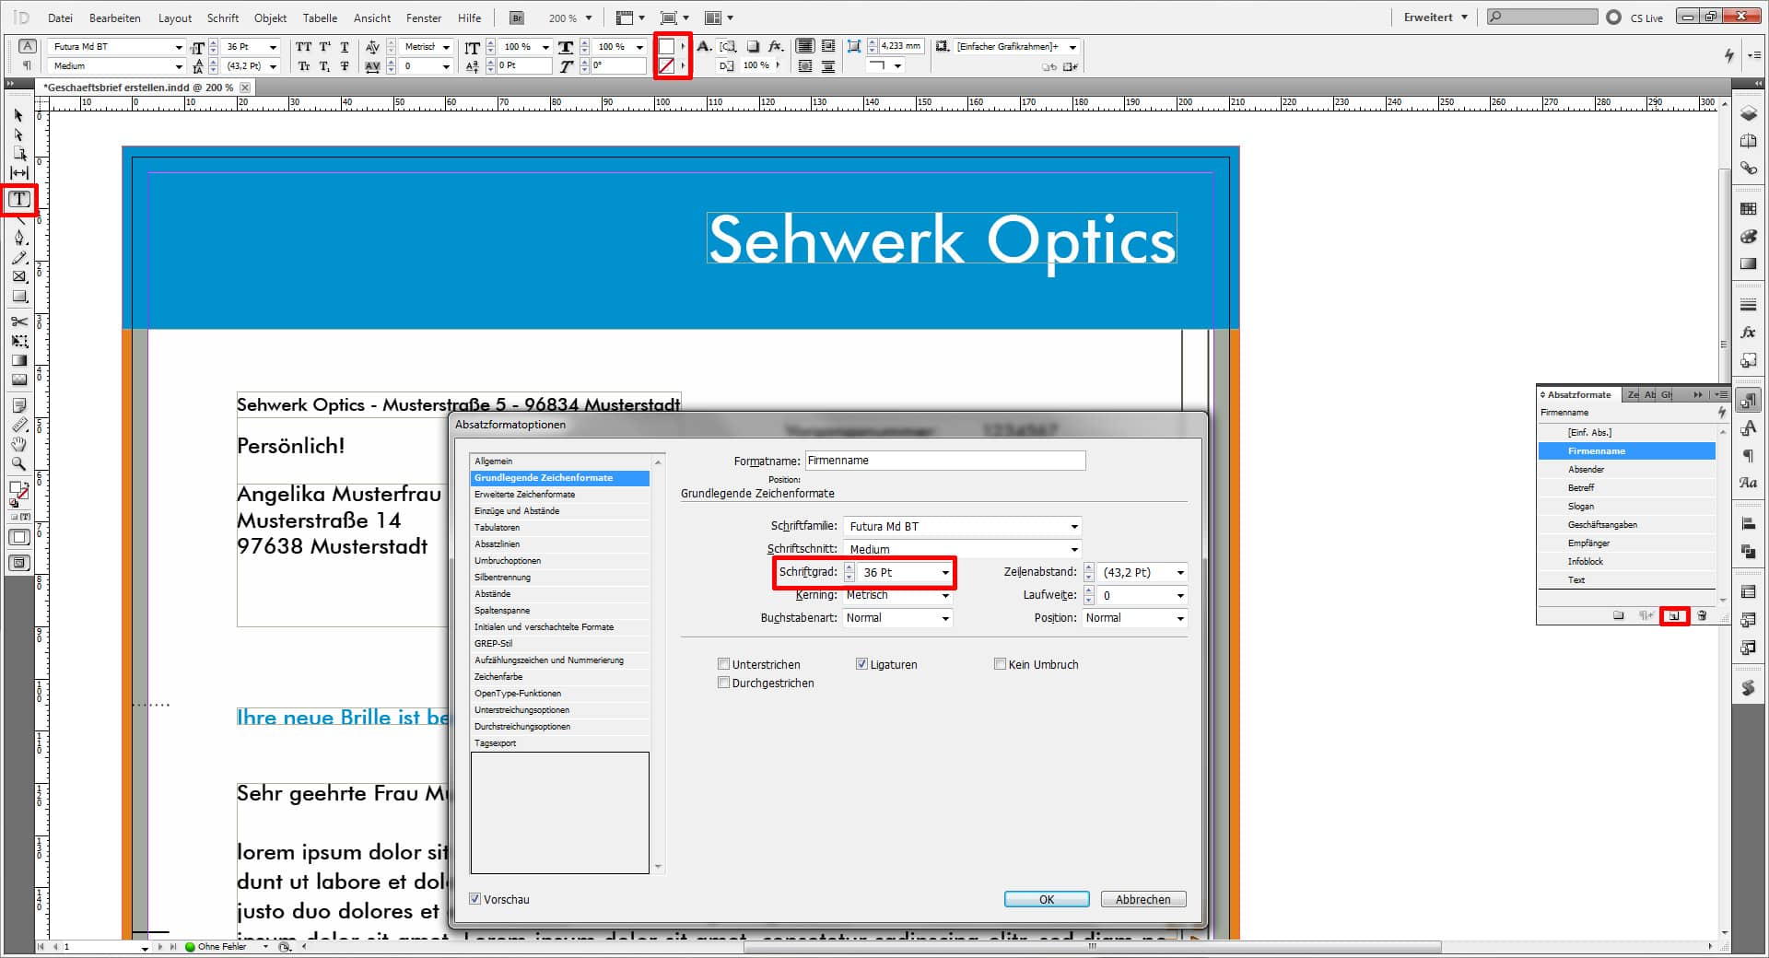Expand the Schriftgrad size dropdown
This screenshot has width=1769, height=958.
[x=945, y=573]
